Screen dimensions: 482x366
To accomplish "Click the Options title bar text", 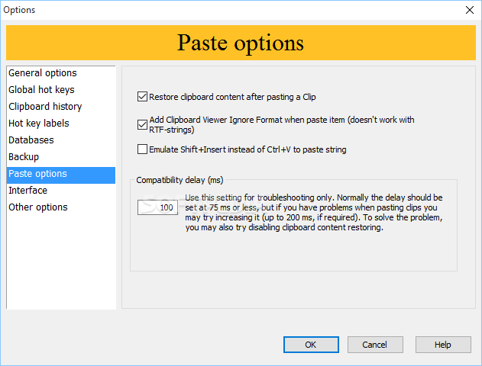I will point(21,10).
